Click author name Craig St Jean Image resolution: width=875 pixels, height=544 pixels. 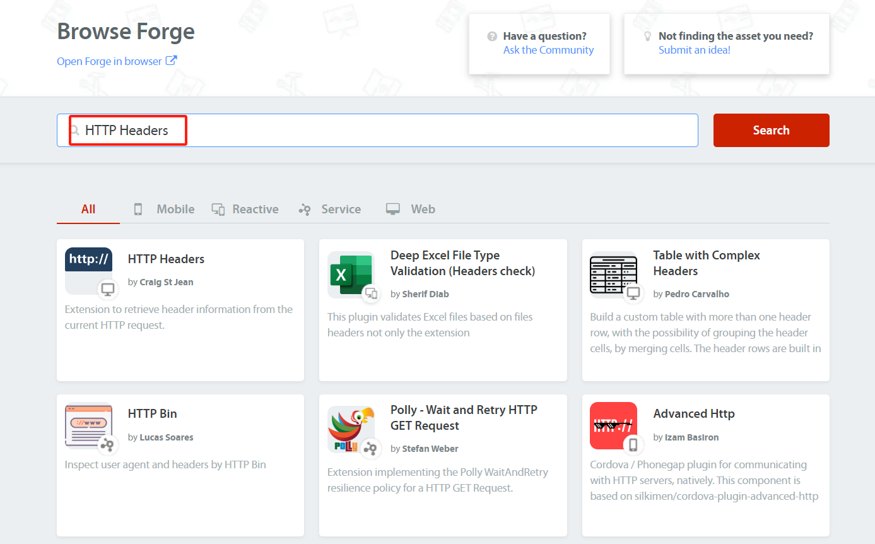167,282
